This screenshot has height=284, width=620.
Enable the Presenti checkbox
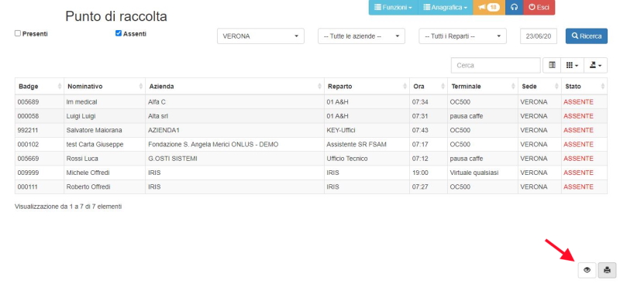pyautogui.click(x=18, y=33)
